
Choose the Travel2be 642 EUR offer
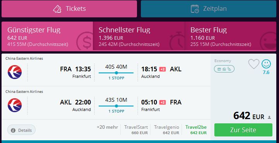(x=196, y=130)
